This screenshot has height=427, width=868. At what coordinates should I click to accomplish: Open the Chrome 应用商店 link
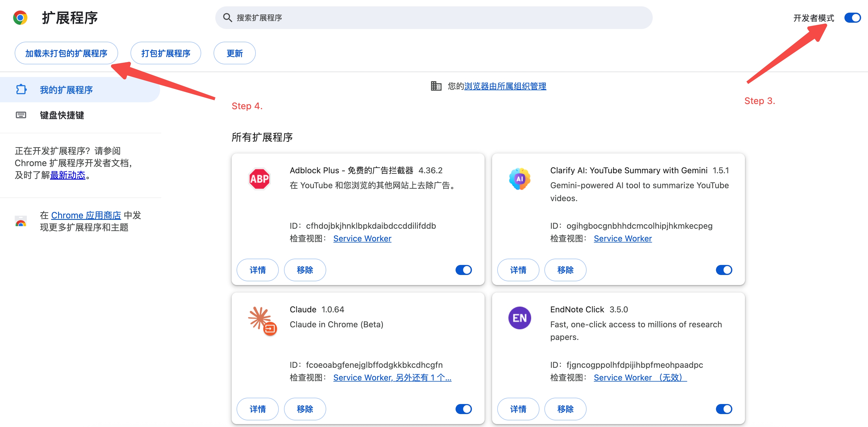(86, 215)
